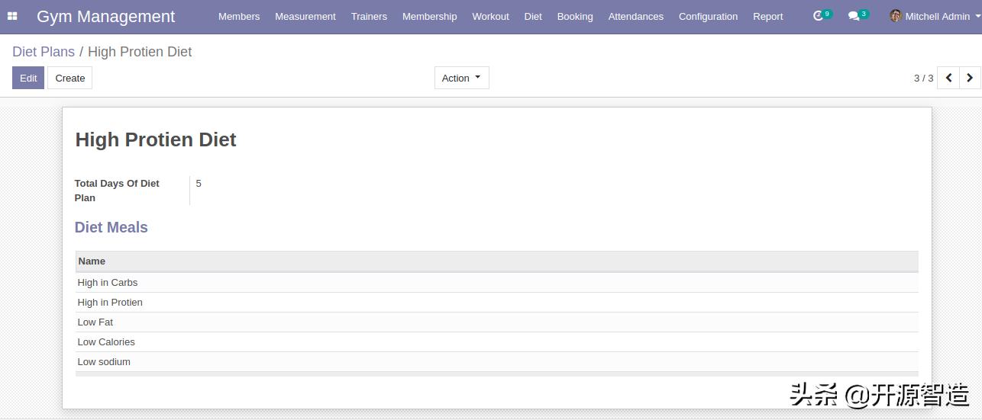
Task: Open the Configuration menu
Action: click(708, 16)
